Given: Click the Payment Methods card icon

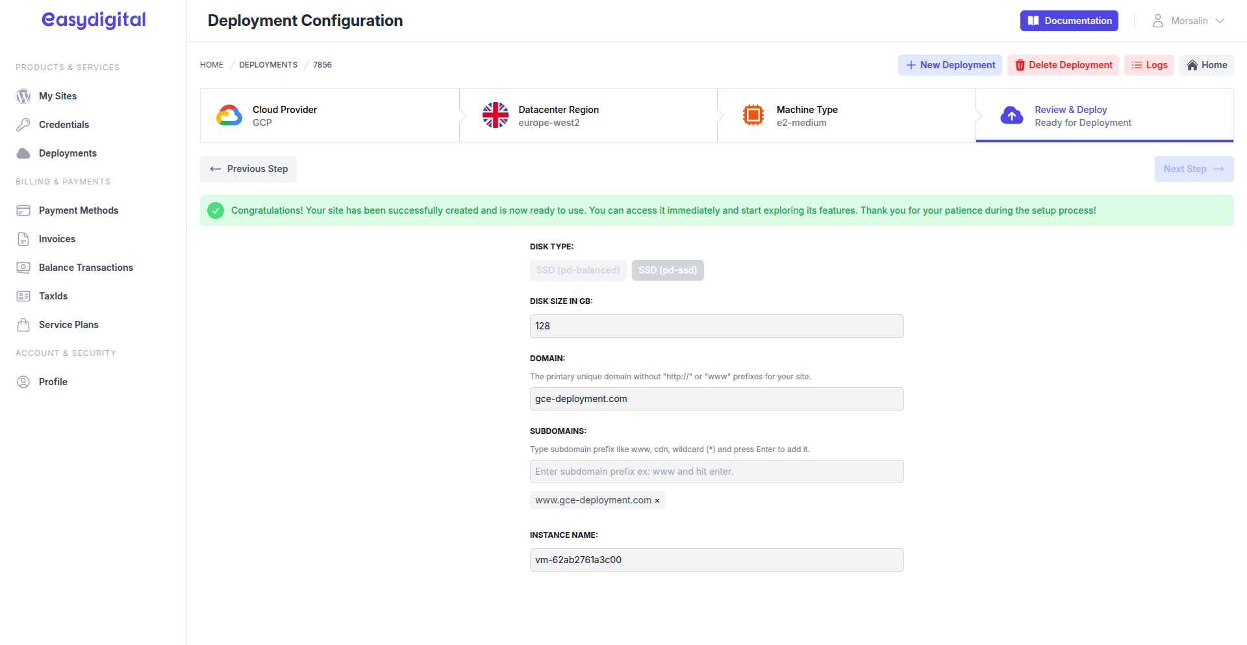Looking at the screenshot, I should tap(23, 210).
